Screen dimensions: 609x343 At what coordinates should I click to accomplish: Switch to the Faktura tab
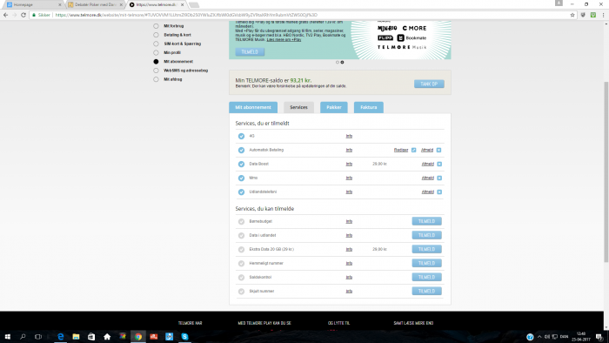pyautogui.click(x=369, y=107)
